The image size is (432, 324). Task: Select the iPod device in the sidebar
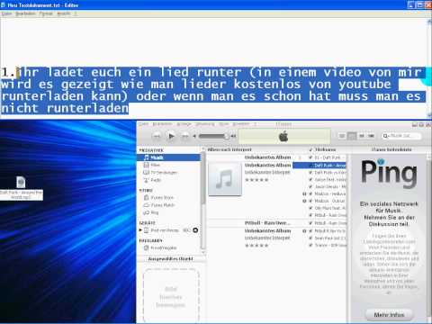pyautogui.click(x=165, y=230)
